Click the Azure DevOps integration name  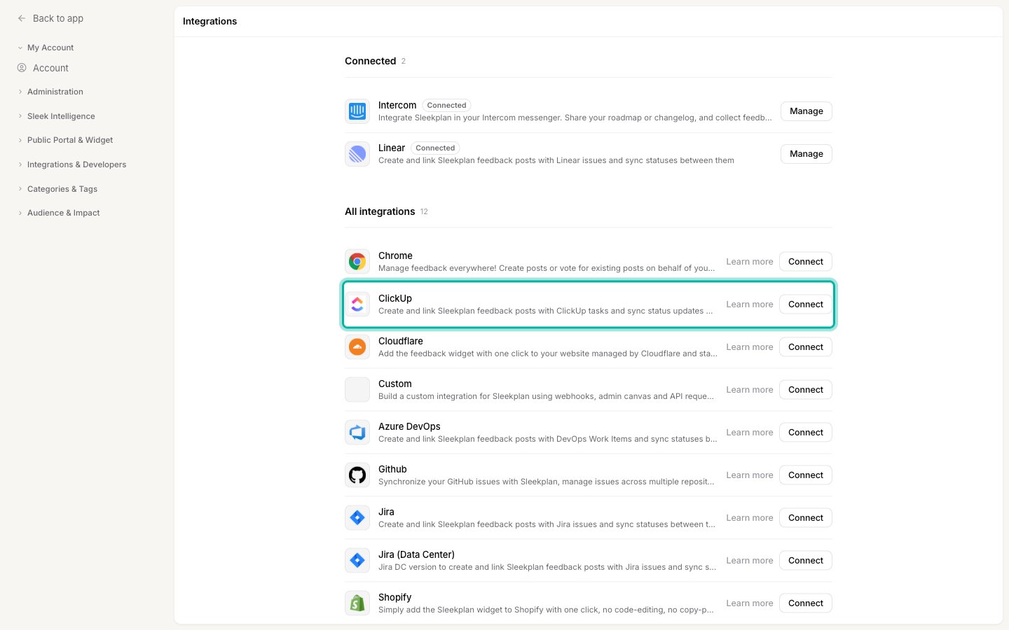pyautogui.click(x=409, y=426)
